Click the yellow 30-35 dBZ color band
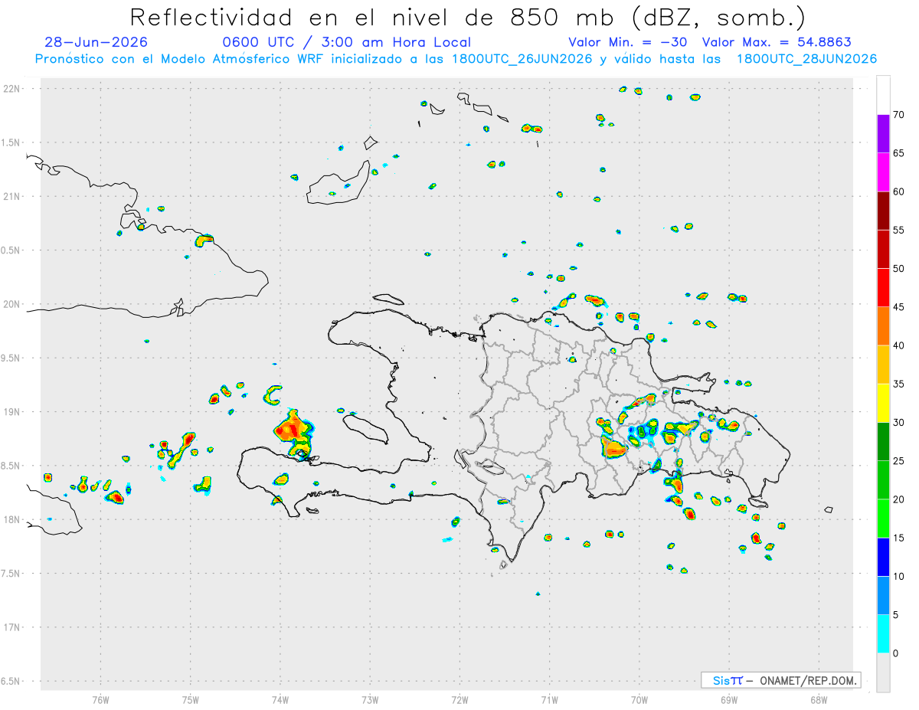919x710 pixels. [x=883, y=403]
